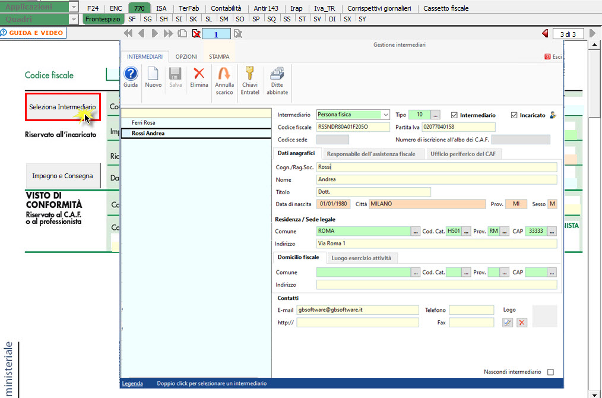Open the Cassetto fiscale tab
The image size is (602, 398).
point(446,8)
